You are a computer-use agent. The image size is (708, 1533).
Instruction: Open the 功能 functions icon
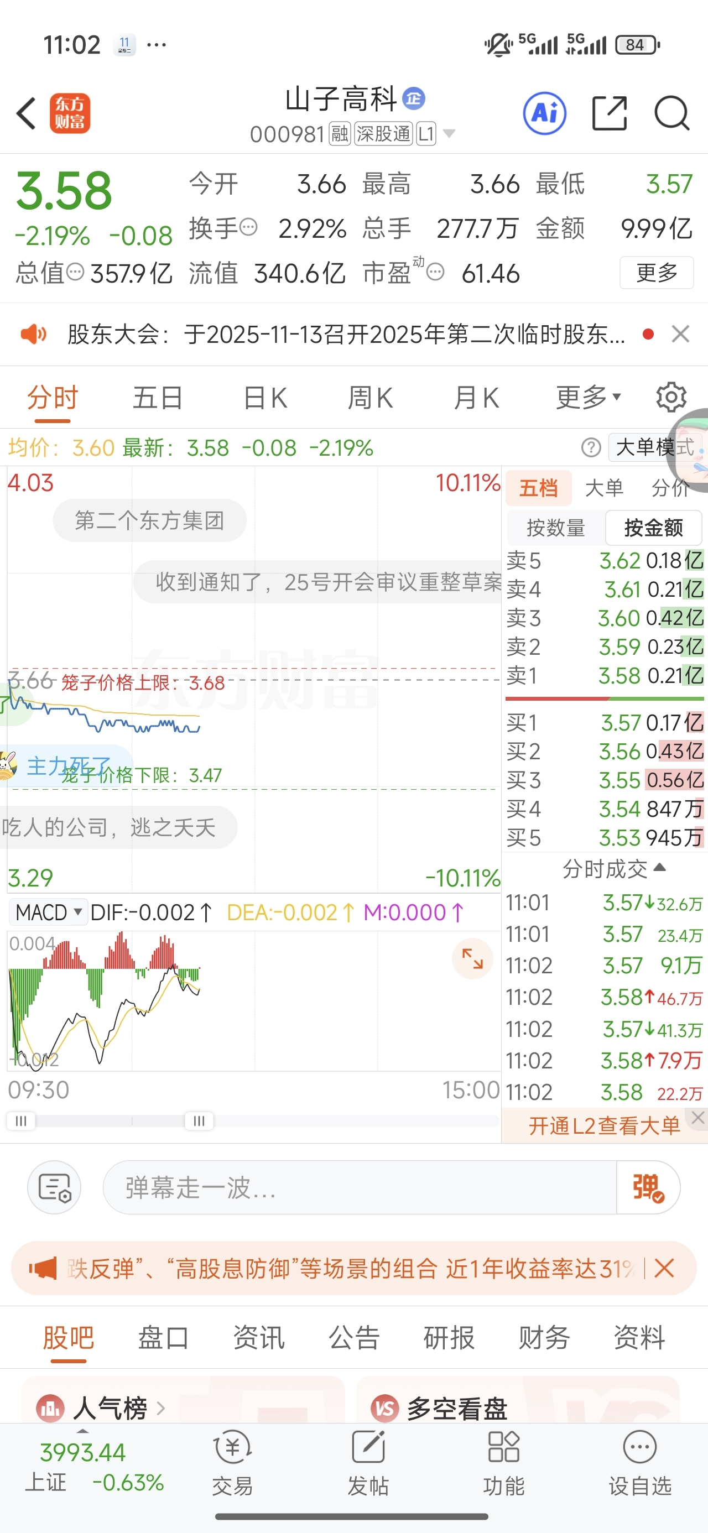pos(504,1463)
